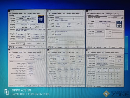Open the Slot #2 memory slot dropdown
130x98 pixels.
click(94, 56)
